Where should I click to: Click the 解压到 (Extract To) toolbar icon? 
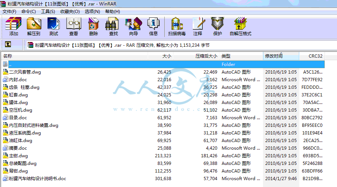click(x=34, y=24)
